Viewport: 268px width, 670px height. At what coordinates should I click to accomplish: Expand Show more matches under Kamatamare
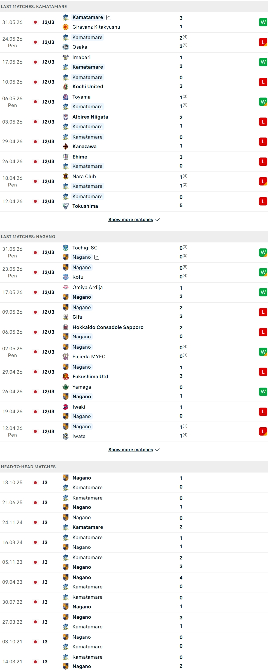coord(131,220)
